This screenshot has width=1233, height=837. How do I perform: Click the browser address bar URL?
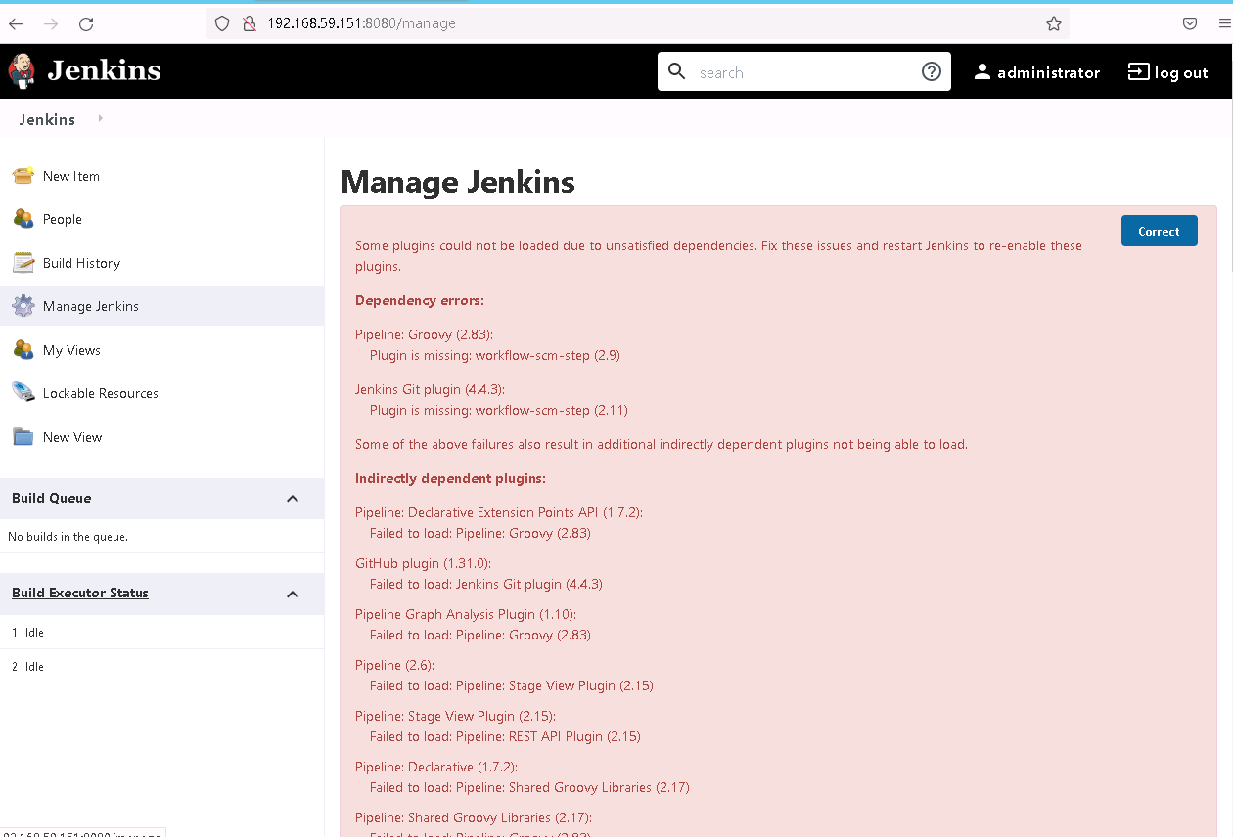(362, 23)
